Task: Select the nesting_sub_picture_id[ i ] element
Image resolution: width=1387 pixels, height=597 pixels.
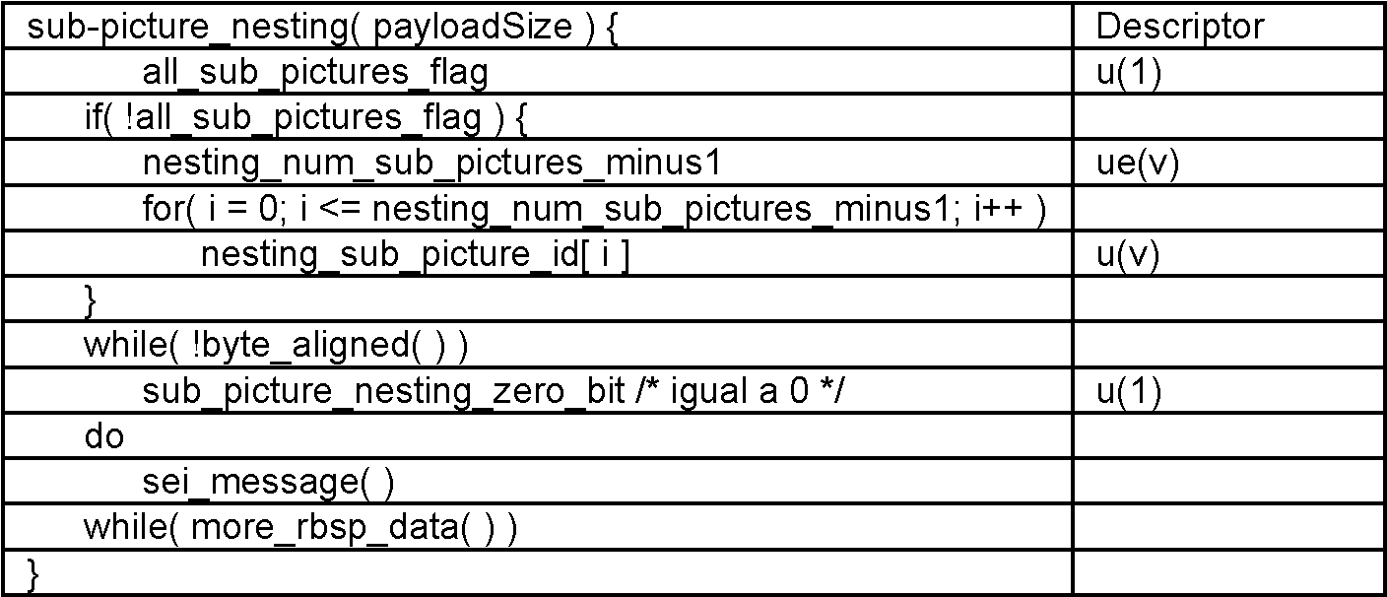Action: pyautogui.click(x=415, y=255)
